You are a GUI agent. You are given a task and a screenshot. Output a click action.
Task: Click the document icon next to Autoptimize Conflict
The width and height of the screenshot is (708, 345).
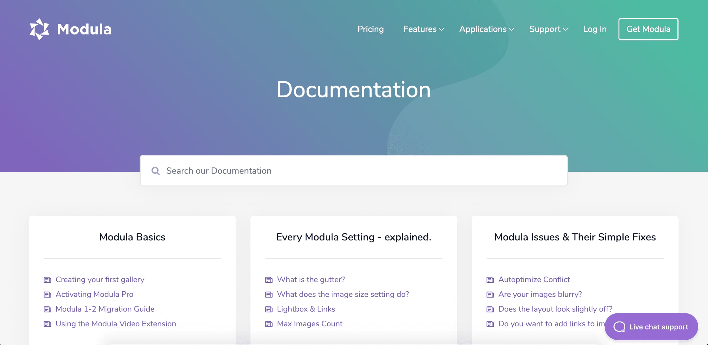click(x=489, y=279)
